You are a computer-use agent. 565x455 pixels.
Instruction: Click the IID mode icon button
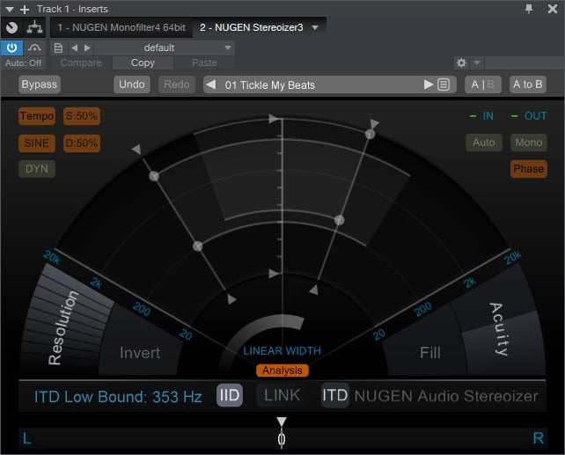pyautogui.click(x=230, y=396)
